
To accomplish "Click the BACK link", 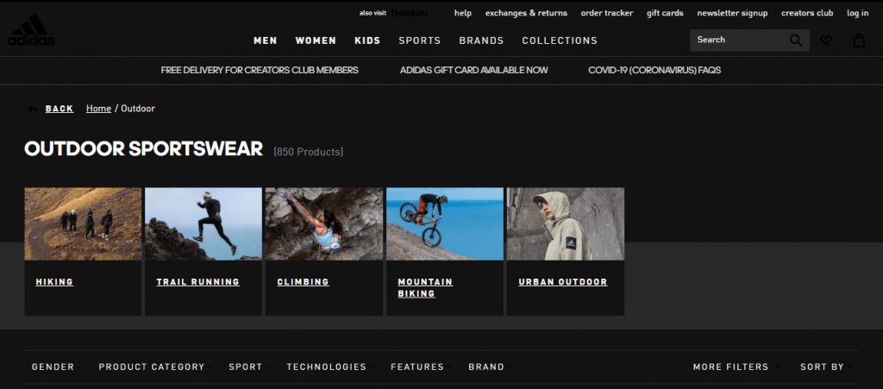I will pos(59,109).
